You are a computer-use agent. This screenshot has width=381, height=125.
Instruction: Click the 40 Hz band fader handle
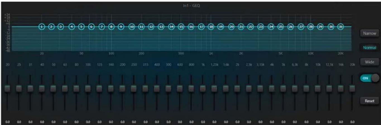coord(42,89)
